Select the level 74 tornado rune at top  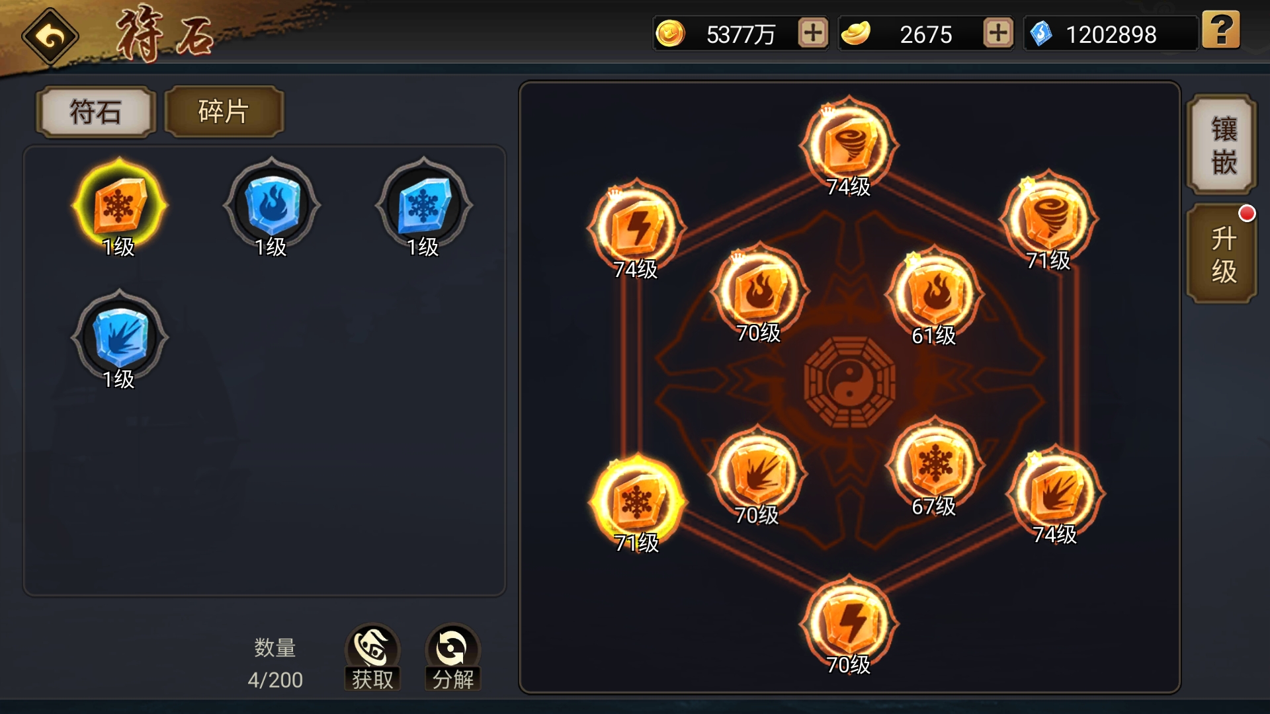(849, 147)
